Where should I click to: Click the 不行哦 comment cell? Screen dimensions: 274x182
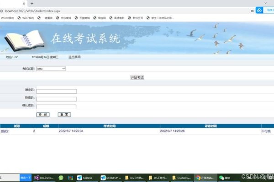[266, 131]
